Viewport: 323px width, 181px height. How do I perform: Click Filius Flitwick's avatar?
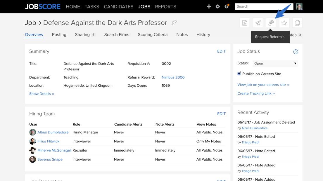[32, 141]
